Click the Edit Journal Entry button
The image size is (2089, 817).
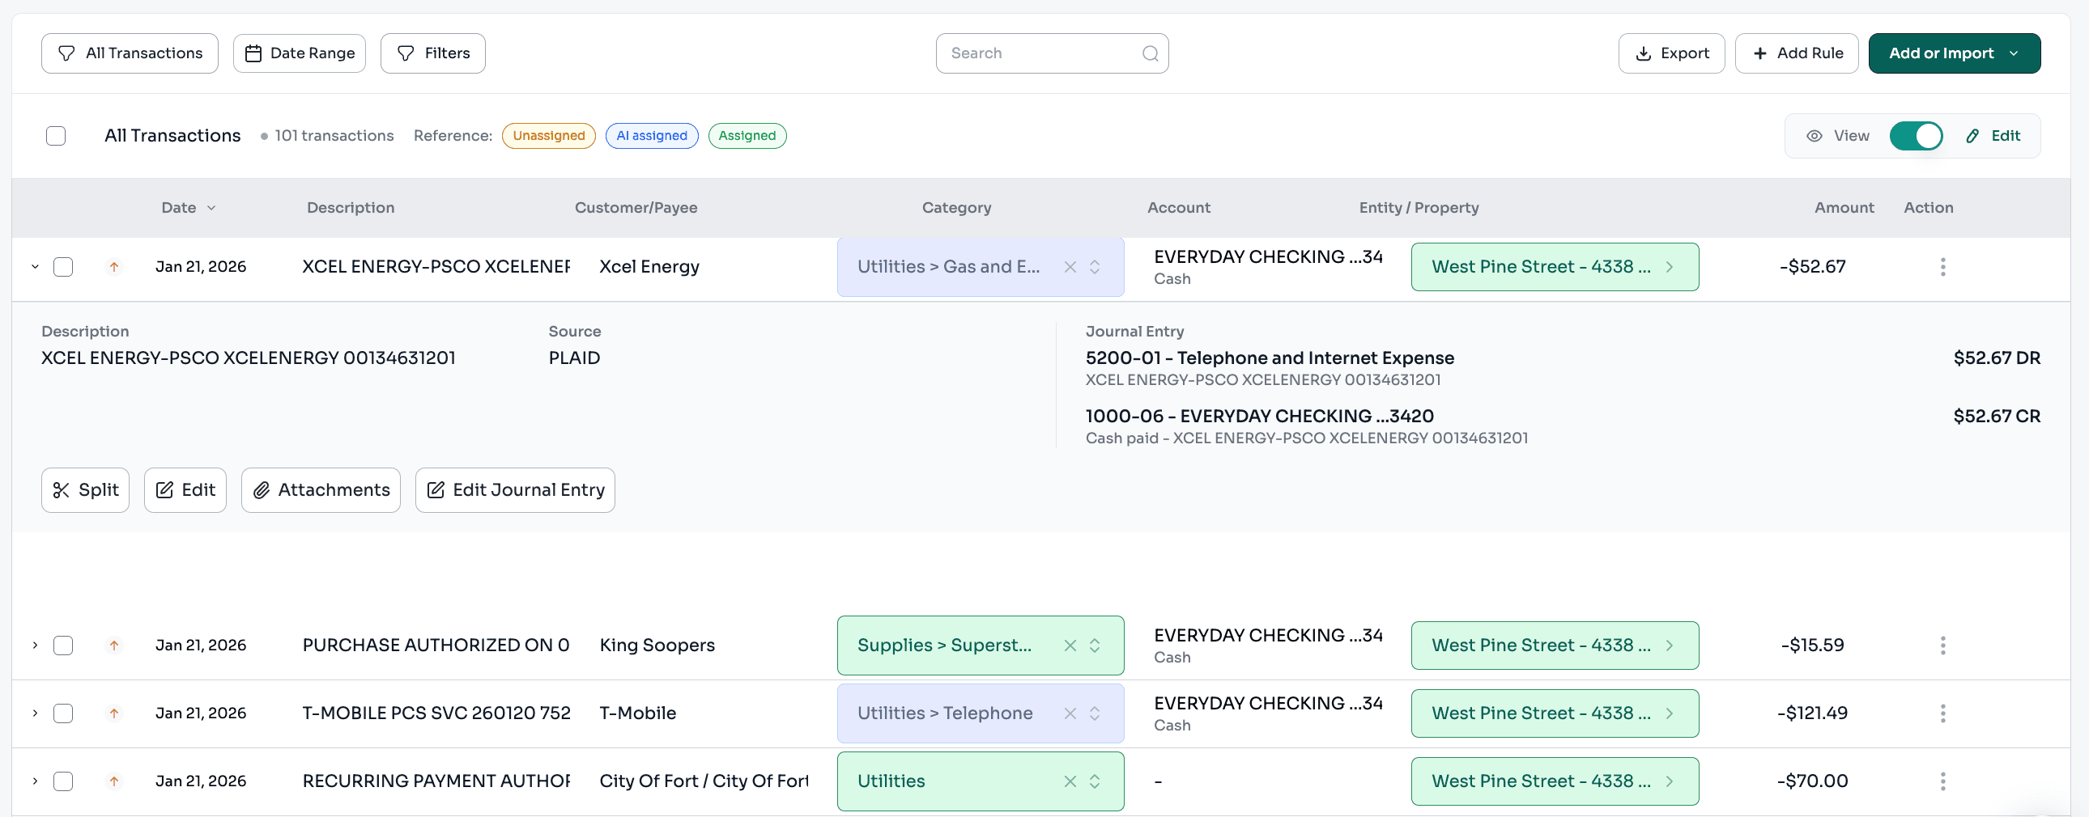click(514, 489)
